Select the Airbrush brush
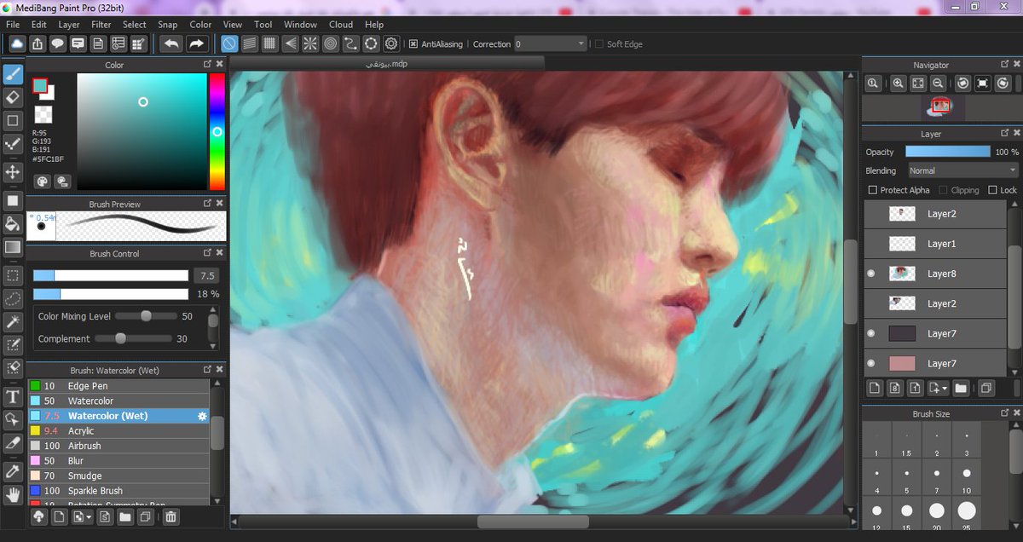The height and width of the screenshot is (542, 1023). [x=118, y=446]
